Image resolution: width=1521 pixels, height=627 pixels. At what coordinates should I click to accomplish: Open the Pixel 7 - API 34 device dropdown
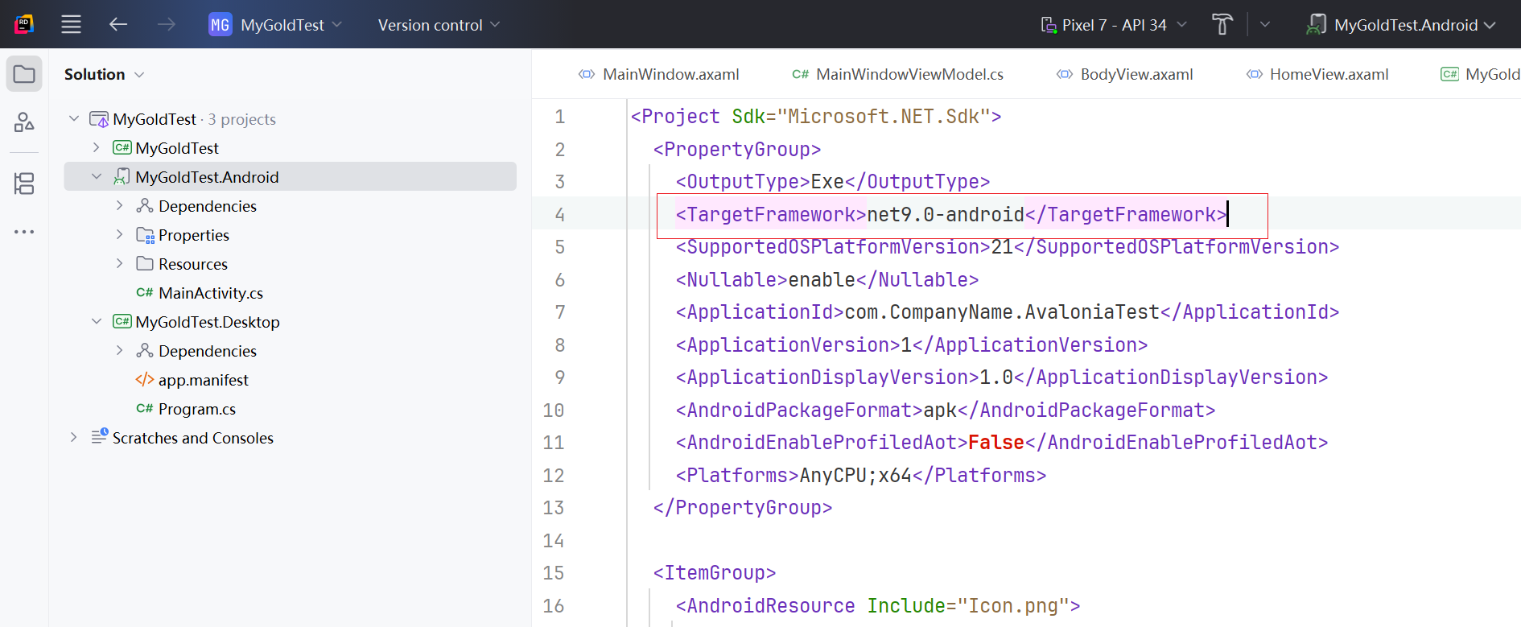pos(1114,25)
